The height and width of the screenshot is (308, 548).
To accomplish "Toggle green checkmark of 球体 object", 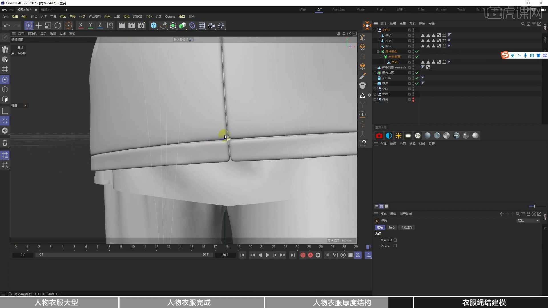I will (417, 84).
